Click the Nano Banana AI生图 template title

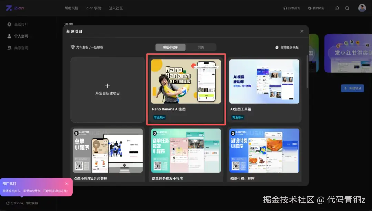coord(169,109)
